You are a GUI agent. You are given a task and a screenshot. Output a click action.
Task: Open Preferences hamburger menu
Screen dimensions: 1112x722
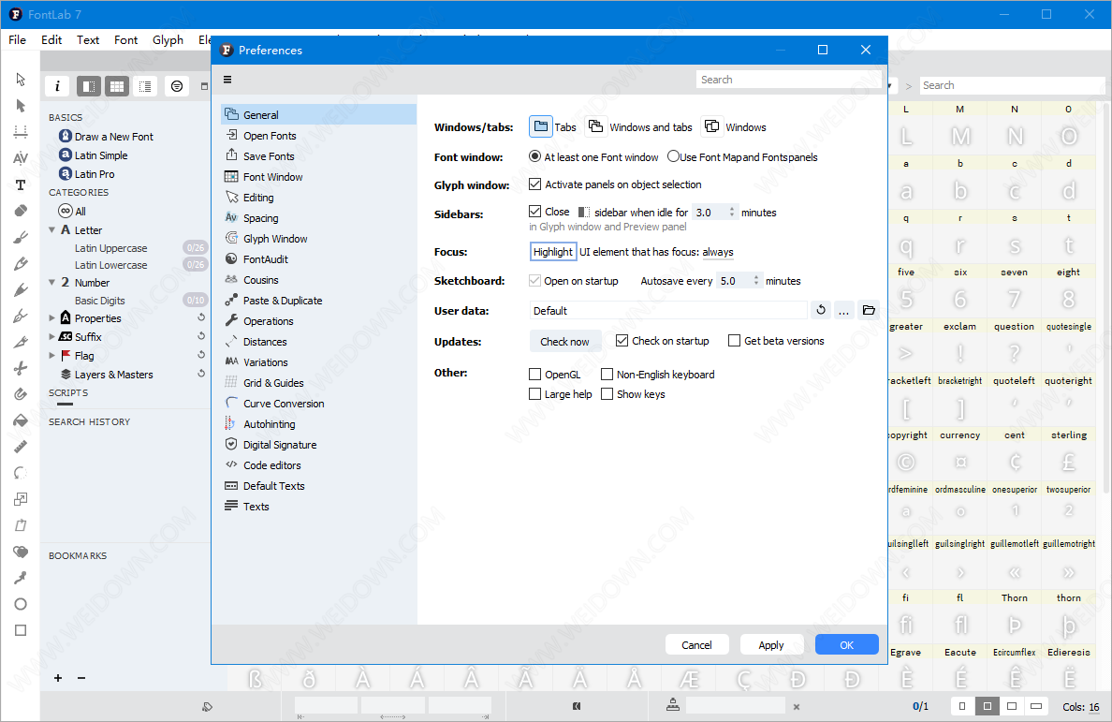pos(227,80)
